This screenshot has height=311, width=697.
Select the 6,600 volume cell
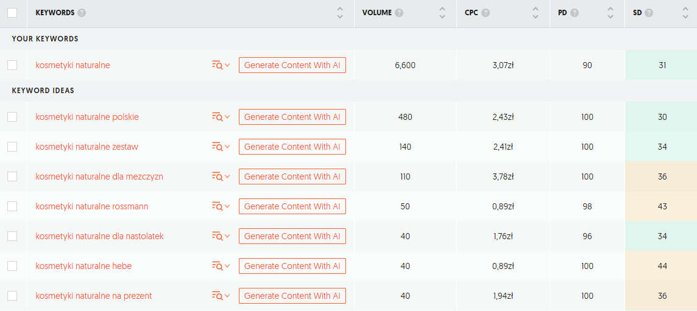pyautogui.click(x=405, y=65)
